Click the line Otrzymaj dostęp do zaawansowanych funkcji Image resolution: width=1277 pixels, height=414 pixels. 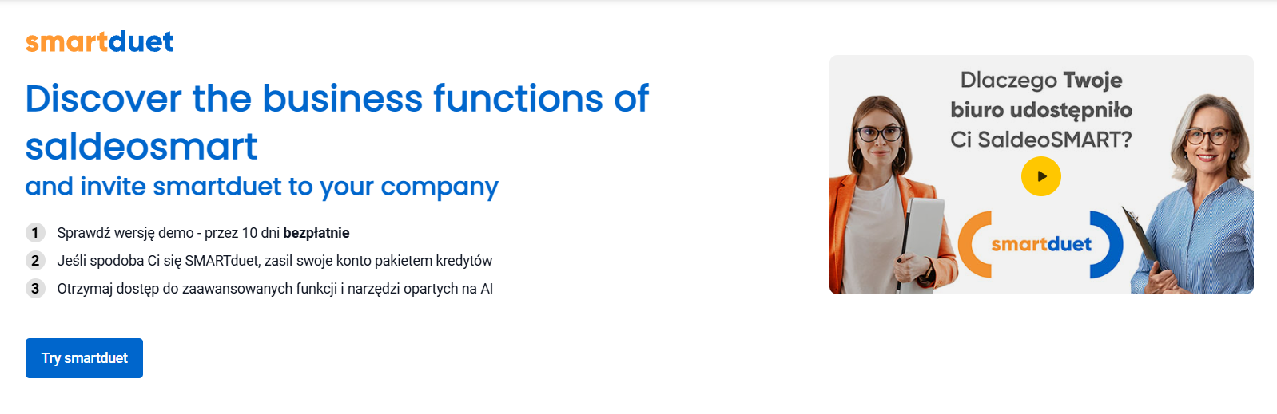pos(275,289)
